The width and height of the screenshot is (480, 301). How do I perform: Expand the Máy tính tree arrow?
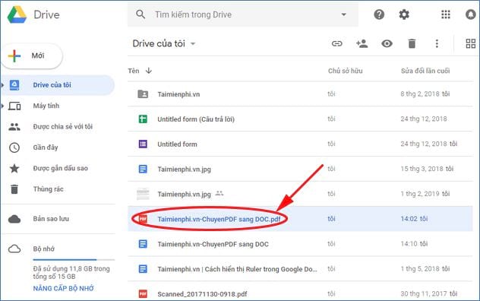(3, 106)
